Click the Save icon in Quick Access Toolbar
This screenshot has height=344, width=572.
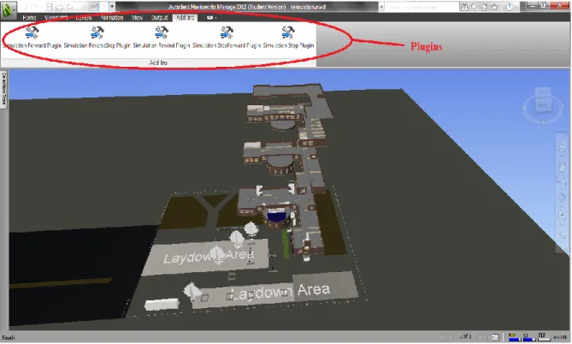pyautogui.click(x=50, y=7)
